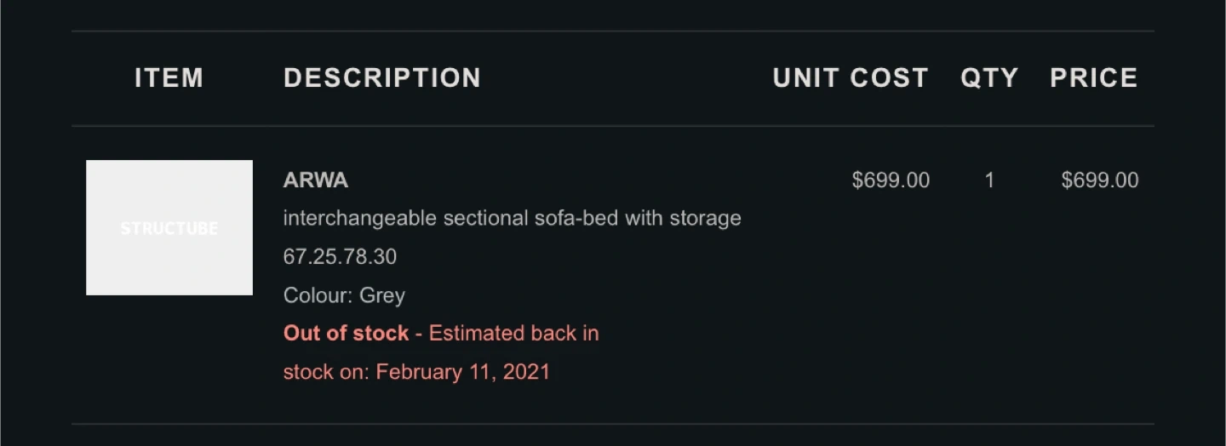Select the product code 67.25.78.30
Viewport: 1226px width, 446px height.
click(x=341, y=257)
